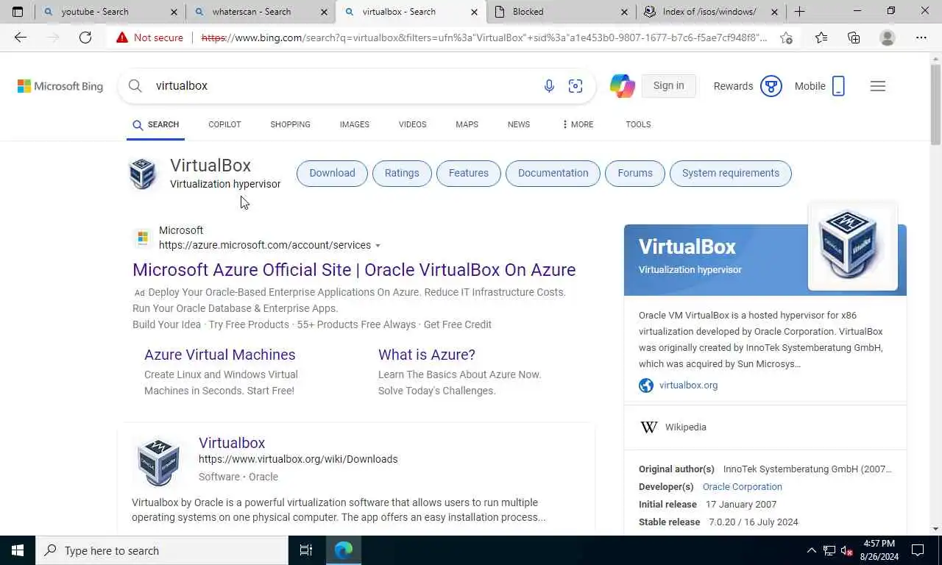The height and width of the screenshot is (565, 942).
Task: Click the Microsoft Bing logo
Action: (x=60, y=86)
